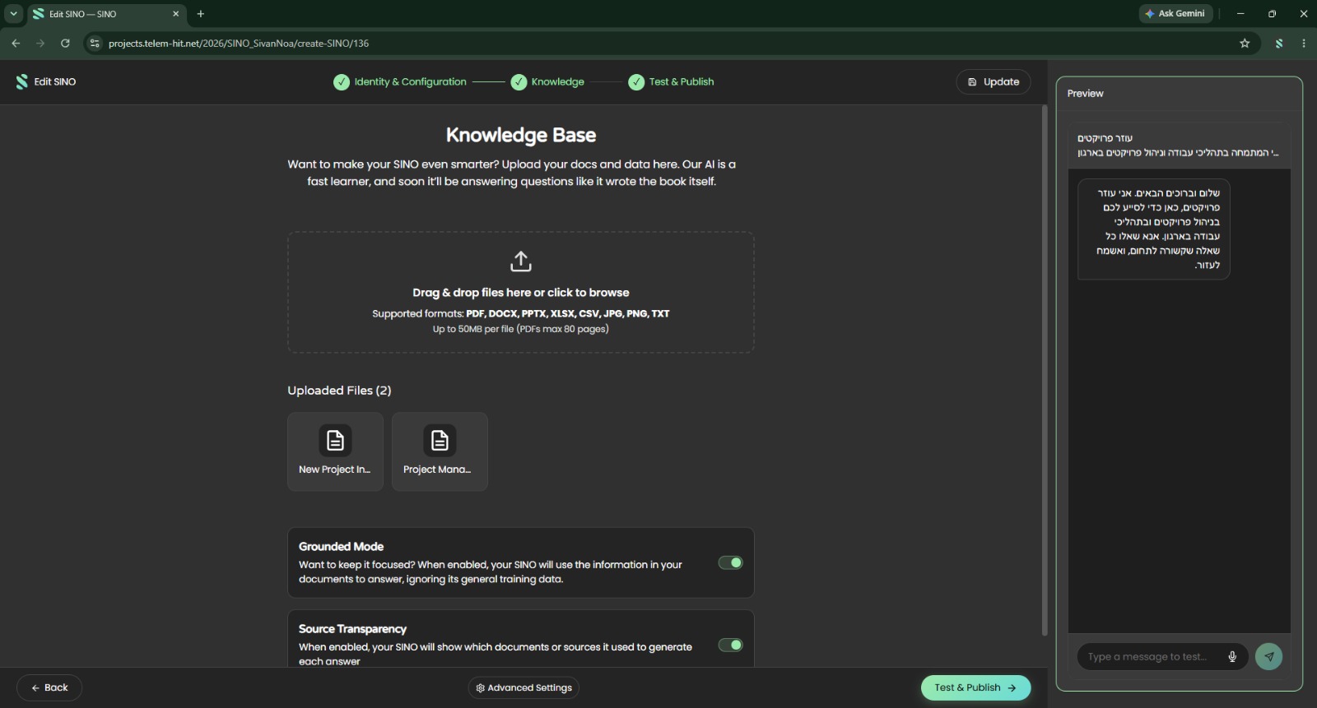Open Advanced Settings
This screenshot has height=708, width=1317.
click(524, 687)
